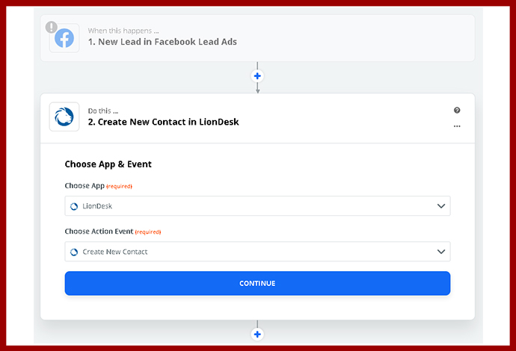Image resolution: width=516 pixels, height=351 pixels.
Task: Add a new step below LionDesk action
Action: coord(257,335)
